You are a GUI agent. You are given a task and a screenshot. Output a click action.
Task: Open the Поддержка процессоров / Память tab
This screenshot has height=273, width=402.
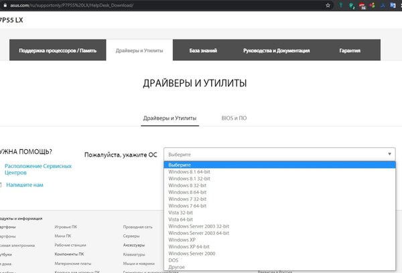(58, 50)
